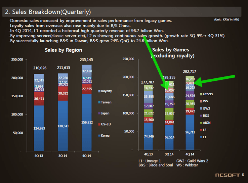Click the 14,337 Others segment value
This screenshot has height=183, width=248.
pos(149,88)
